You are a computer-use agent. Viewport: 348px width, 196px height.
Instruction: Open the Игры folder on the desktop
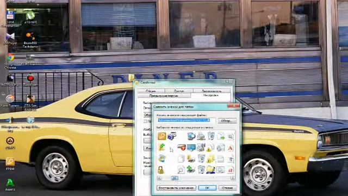(10, 163)
